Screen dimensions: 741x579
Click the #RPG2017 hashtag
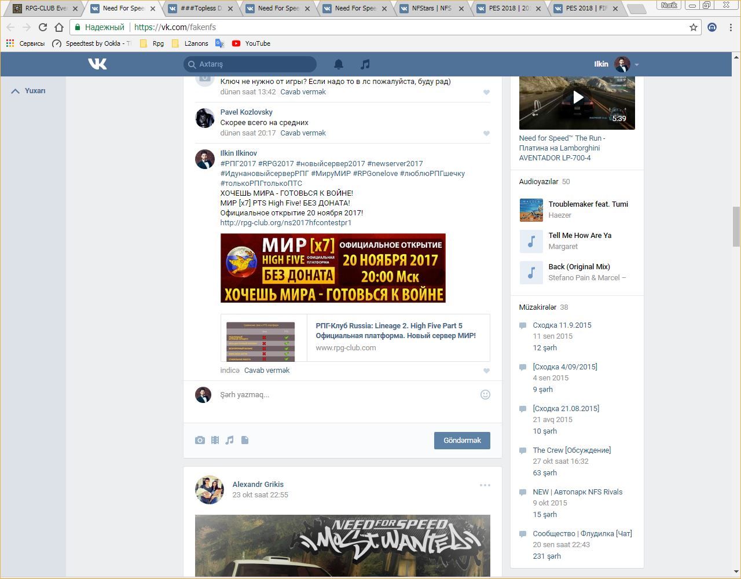(276, 164)
